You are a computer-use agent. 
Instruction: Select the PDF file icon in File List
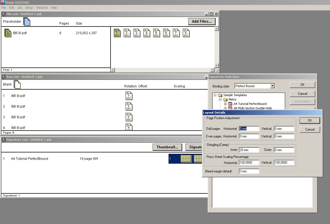[8, 33]
